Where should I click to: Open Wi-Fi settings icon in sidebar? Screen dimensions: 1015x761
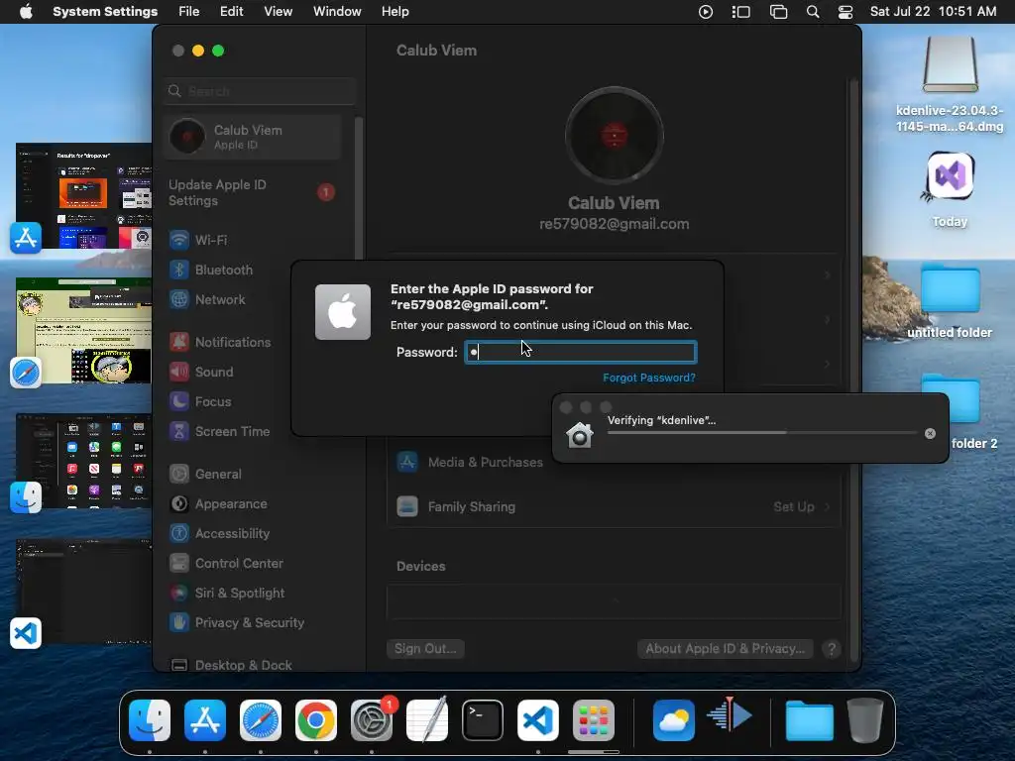(x=179, y=240)
